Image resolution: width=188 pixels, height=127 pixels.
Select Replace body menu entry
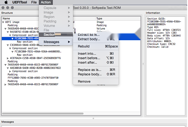click(90, 74)
